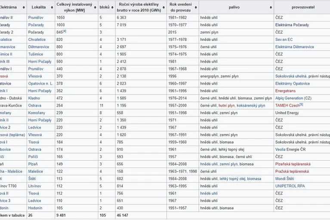
Task: Open the red Energotrans operator link
Action: (x=285, y=91)
